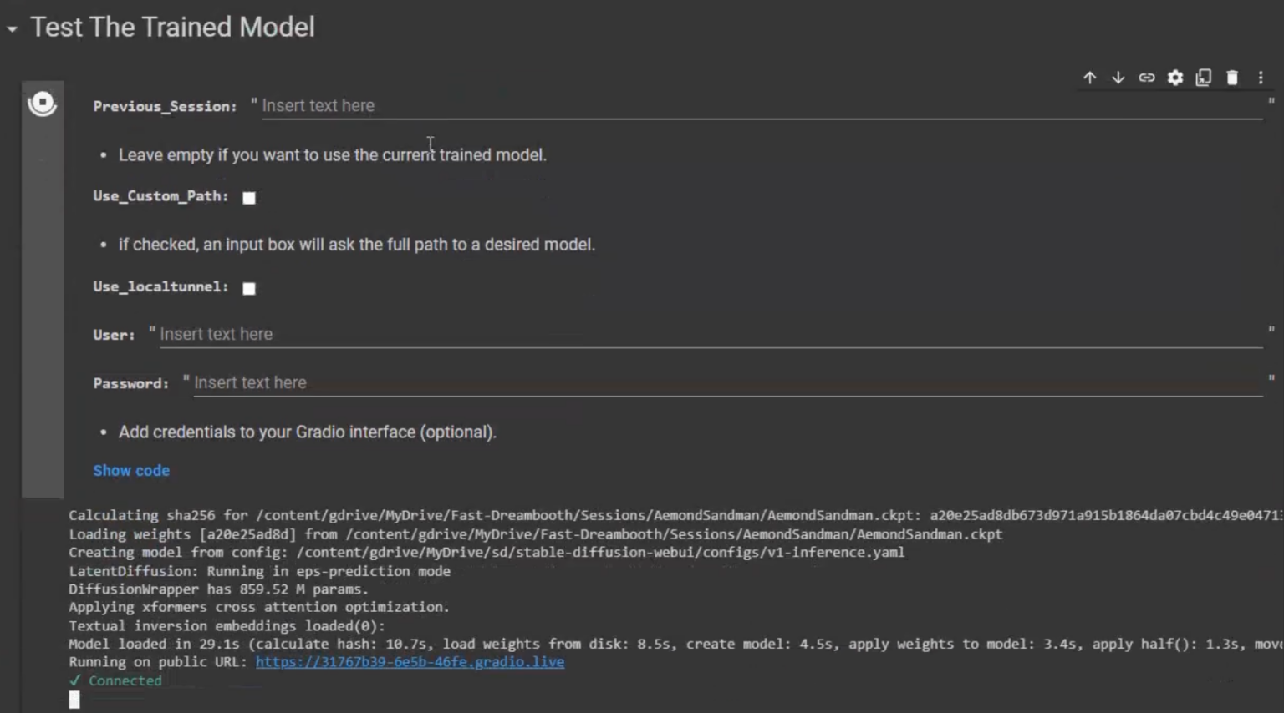Delete the cell with trash icon
Image resolution: width=1284 pixels, height=713 pixels.
1232,78
